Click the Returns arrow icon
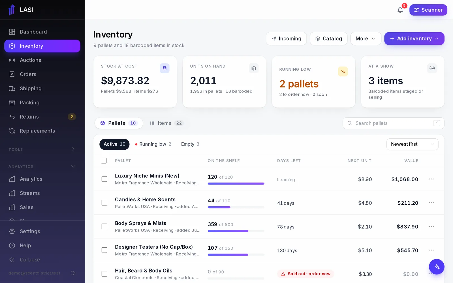This screenshot has height=283, width=453. pyautogui.click(x=12, y=117)
